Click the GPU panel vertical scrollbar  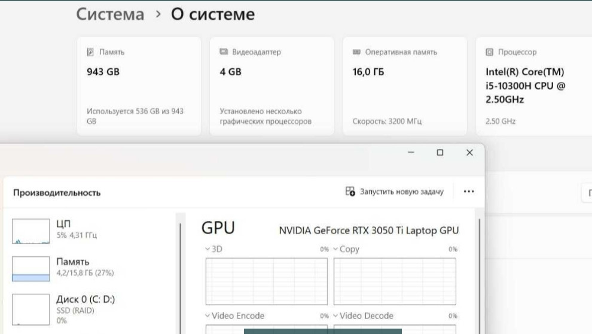pos(480,276)
